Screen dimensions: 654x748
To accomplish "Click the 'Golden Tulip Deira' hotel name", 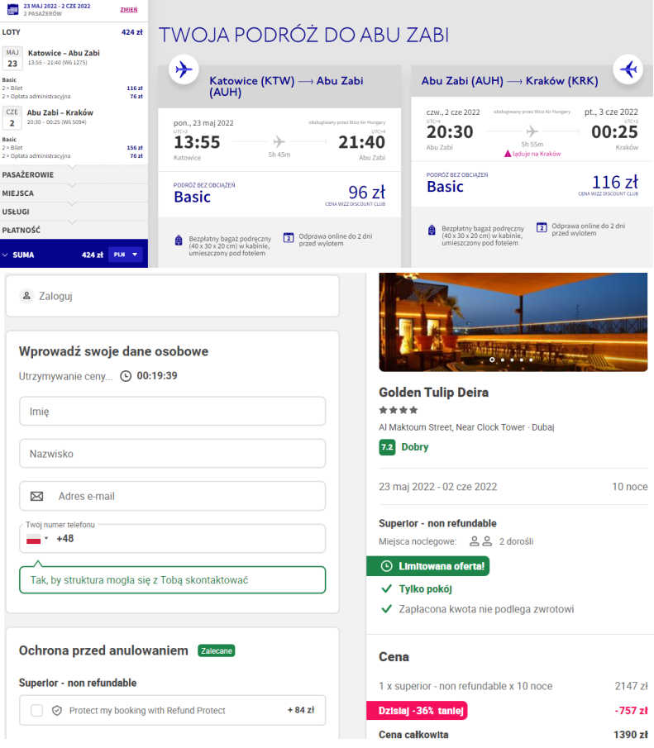I will pos(433,392).
